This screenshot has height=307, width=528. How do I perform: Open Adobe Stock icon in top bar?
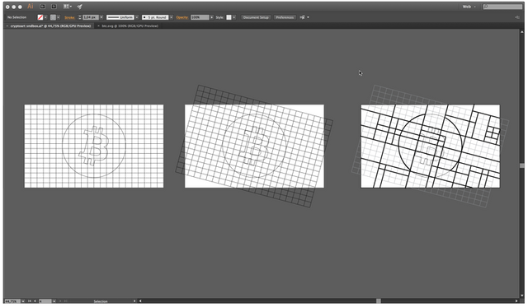pyautogui.click(x=54, y=7)
